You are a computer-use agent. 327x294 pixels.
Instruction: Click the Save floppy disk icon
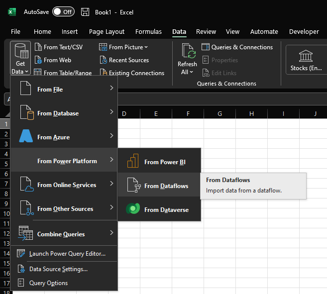coord(85,12)
